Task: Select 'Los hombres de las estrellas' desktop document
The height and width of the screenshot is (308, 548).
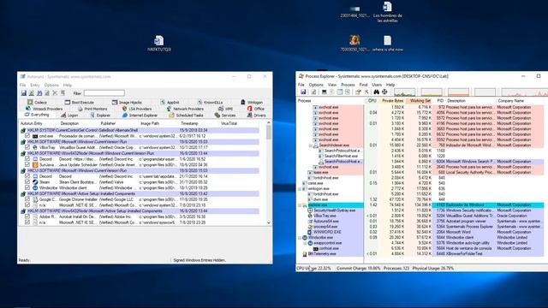Action: (x=387, y=12)
